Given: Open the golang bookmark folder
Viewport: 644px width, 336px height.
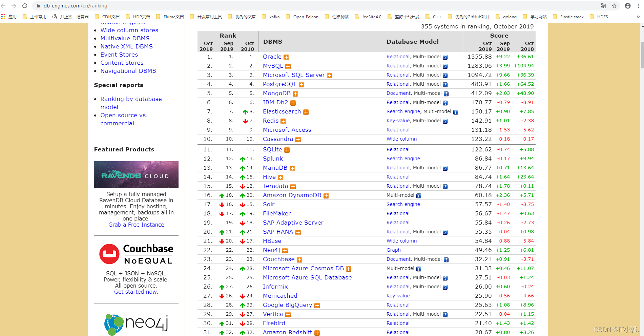Looking at the screenshot, I should tap(506, 17).
